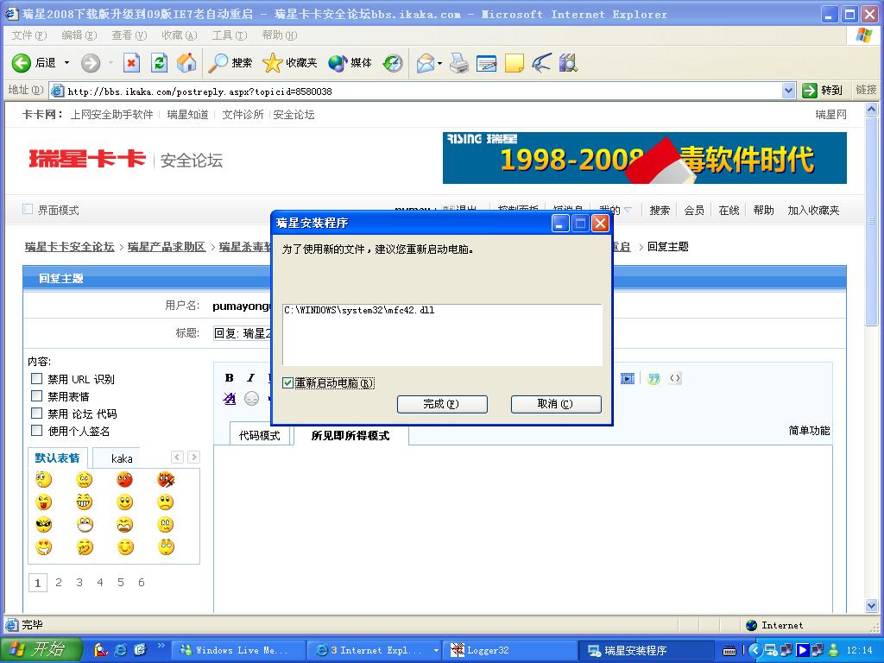Open 加入收藏夹 link in forum nav

point(813,211)
